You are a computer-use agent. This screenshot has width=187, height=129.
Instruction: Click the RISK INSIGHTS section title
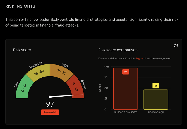coord(20,6)
